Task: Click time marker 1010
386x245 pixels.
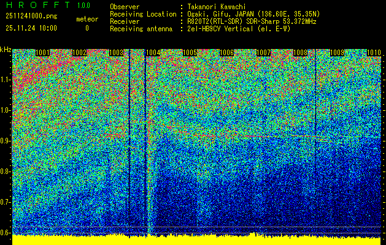Action: point(374,53)
